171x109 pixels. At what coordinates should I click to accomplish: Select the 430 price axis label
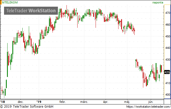[168, 60]
